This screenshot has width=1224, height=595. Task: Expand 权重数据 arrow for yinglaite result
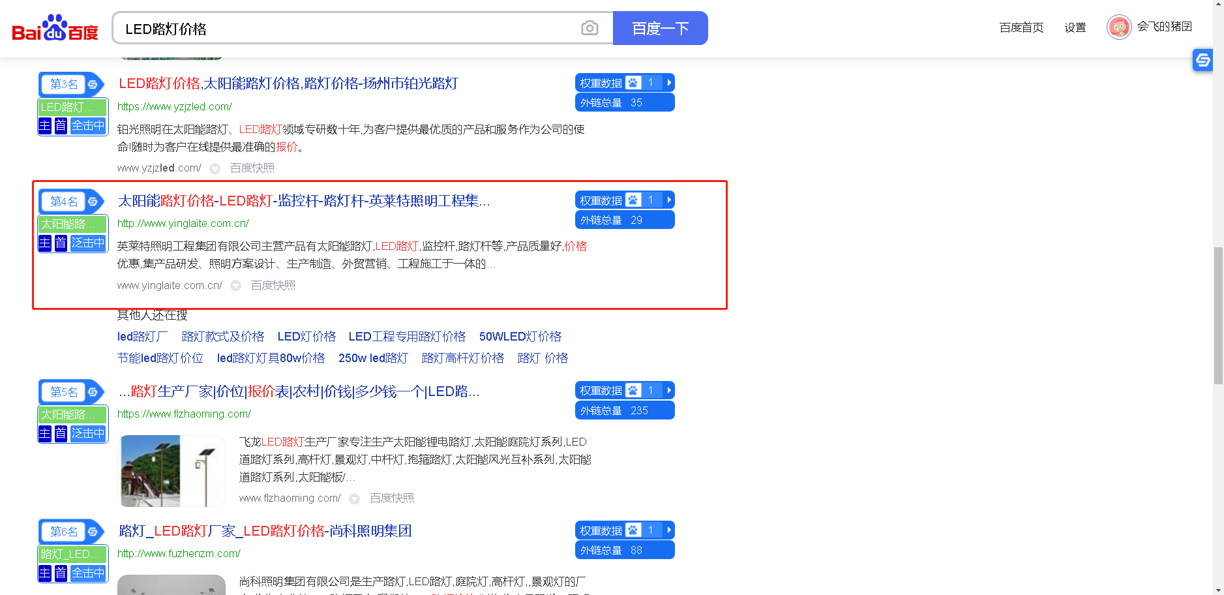pyautogui.click(x=669, y=200)
